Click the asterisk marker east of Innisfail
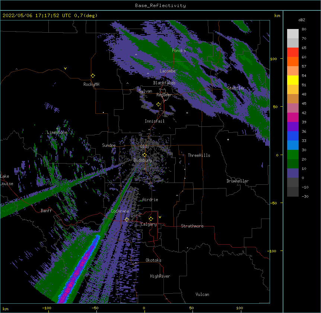 187,113
